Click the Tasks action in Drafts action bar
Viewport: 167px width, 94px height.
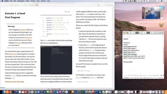137,75
